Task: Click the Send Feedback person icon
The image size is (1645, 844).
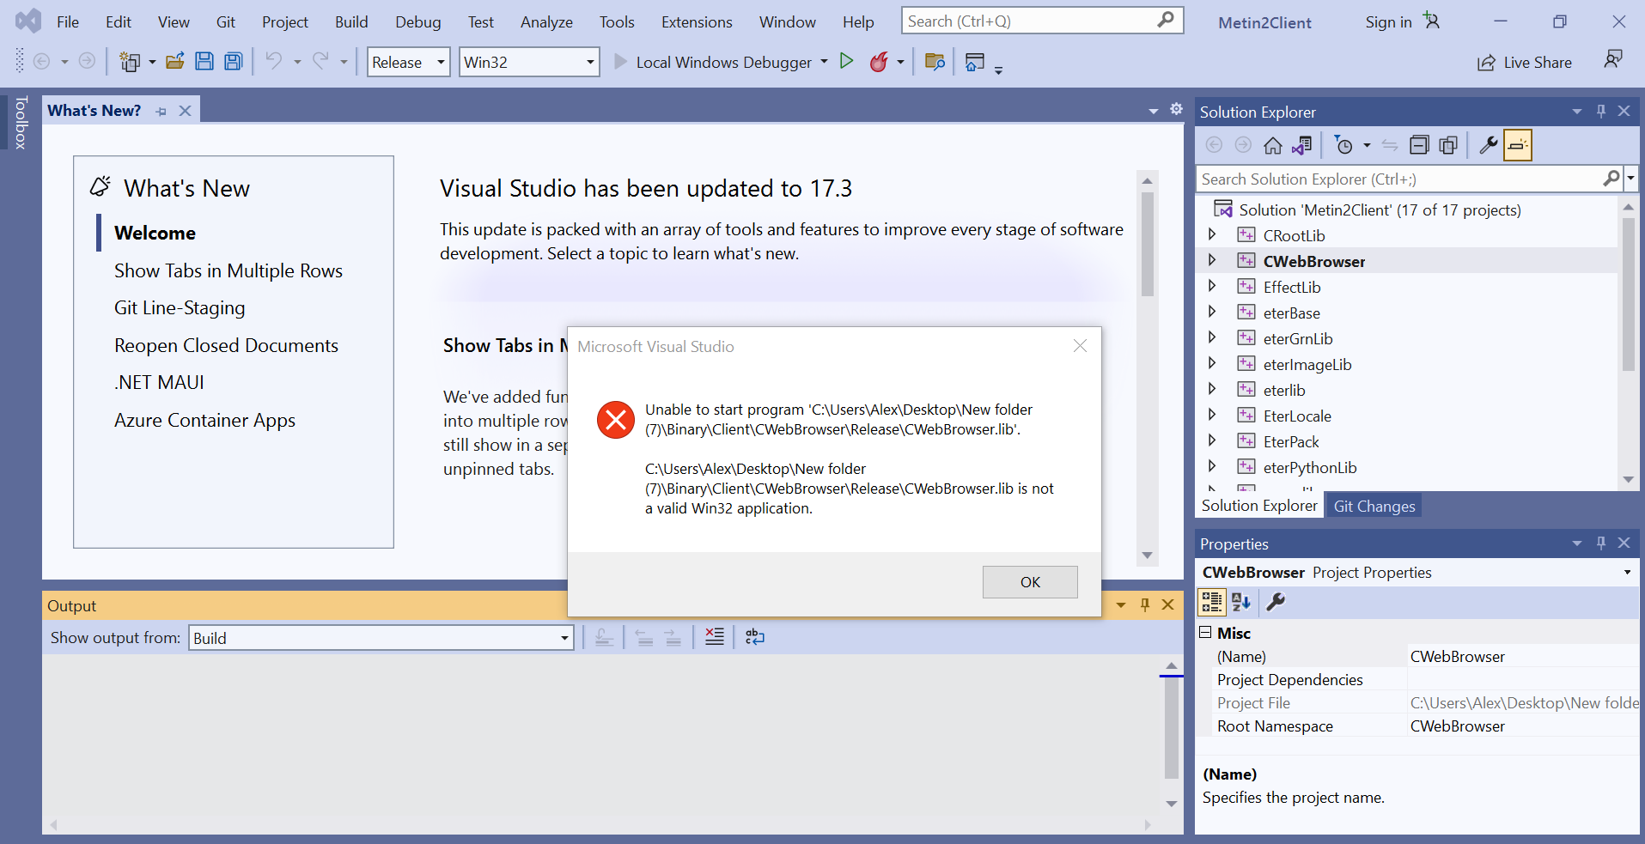Action: tap(1613, 59)
